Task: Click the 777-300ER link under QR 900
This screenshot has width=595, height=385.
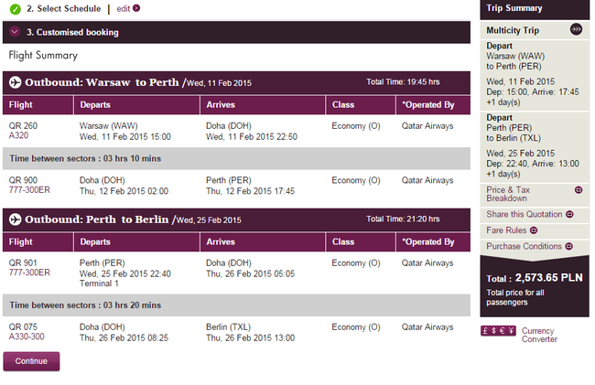Action: 29,190
